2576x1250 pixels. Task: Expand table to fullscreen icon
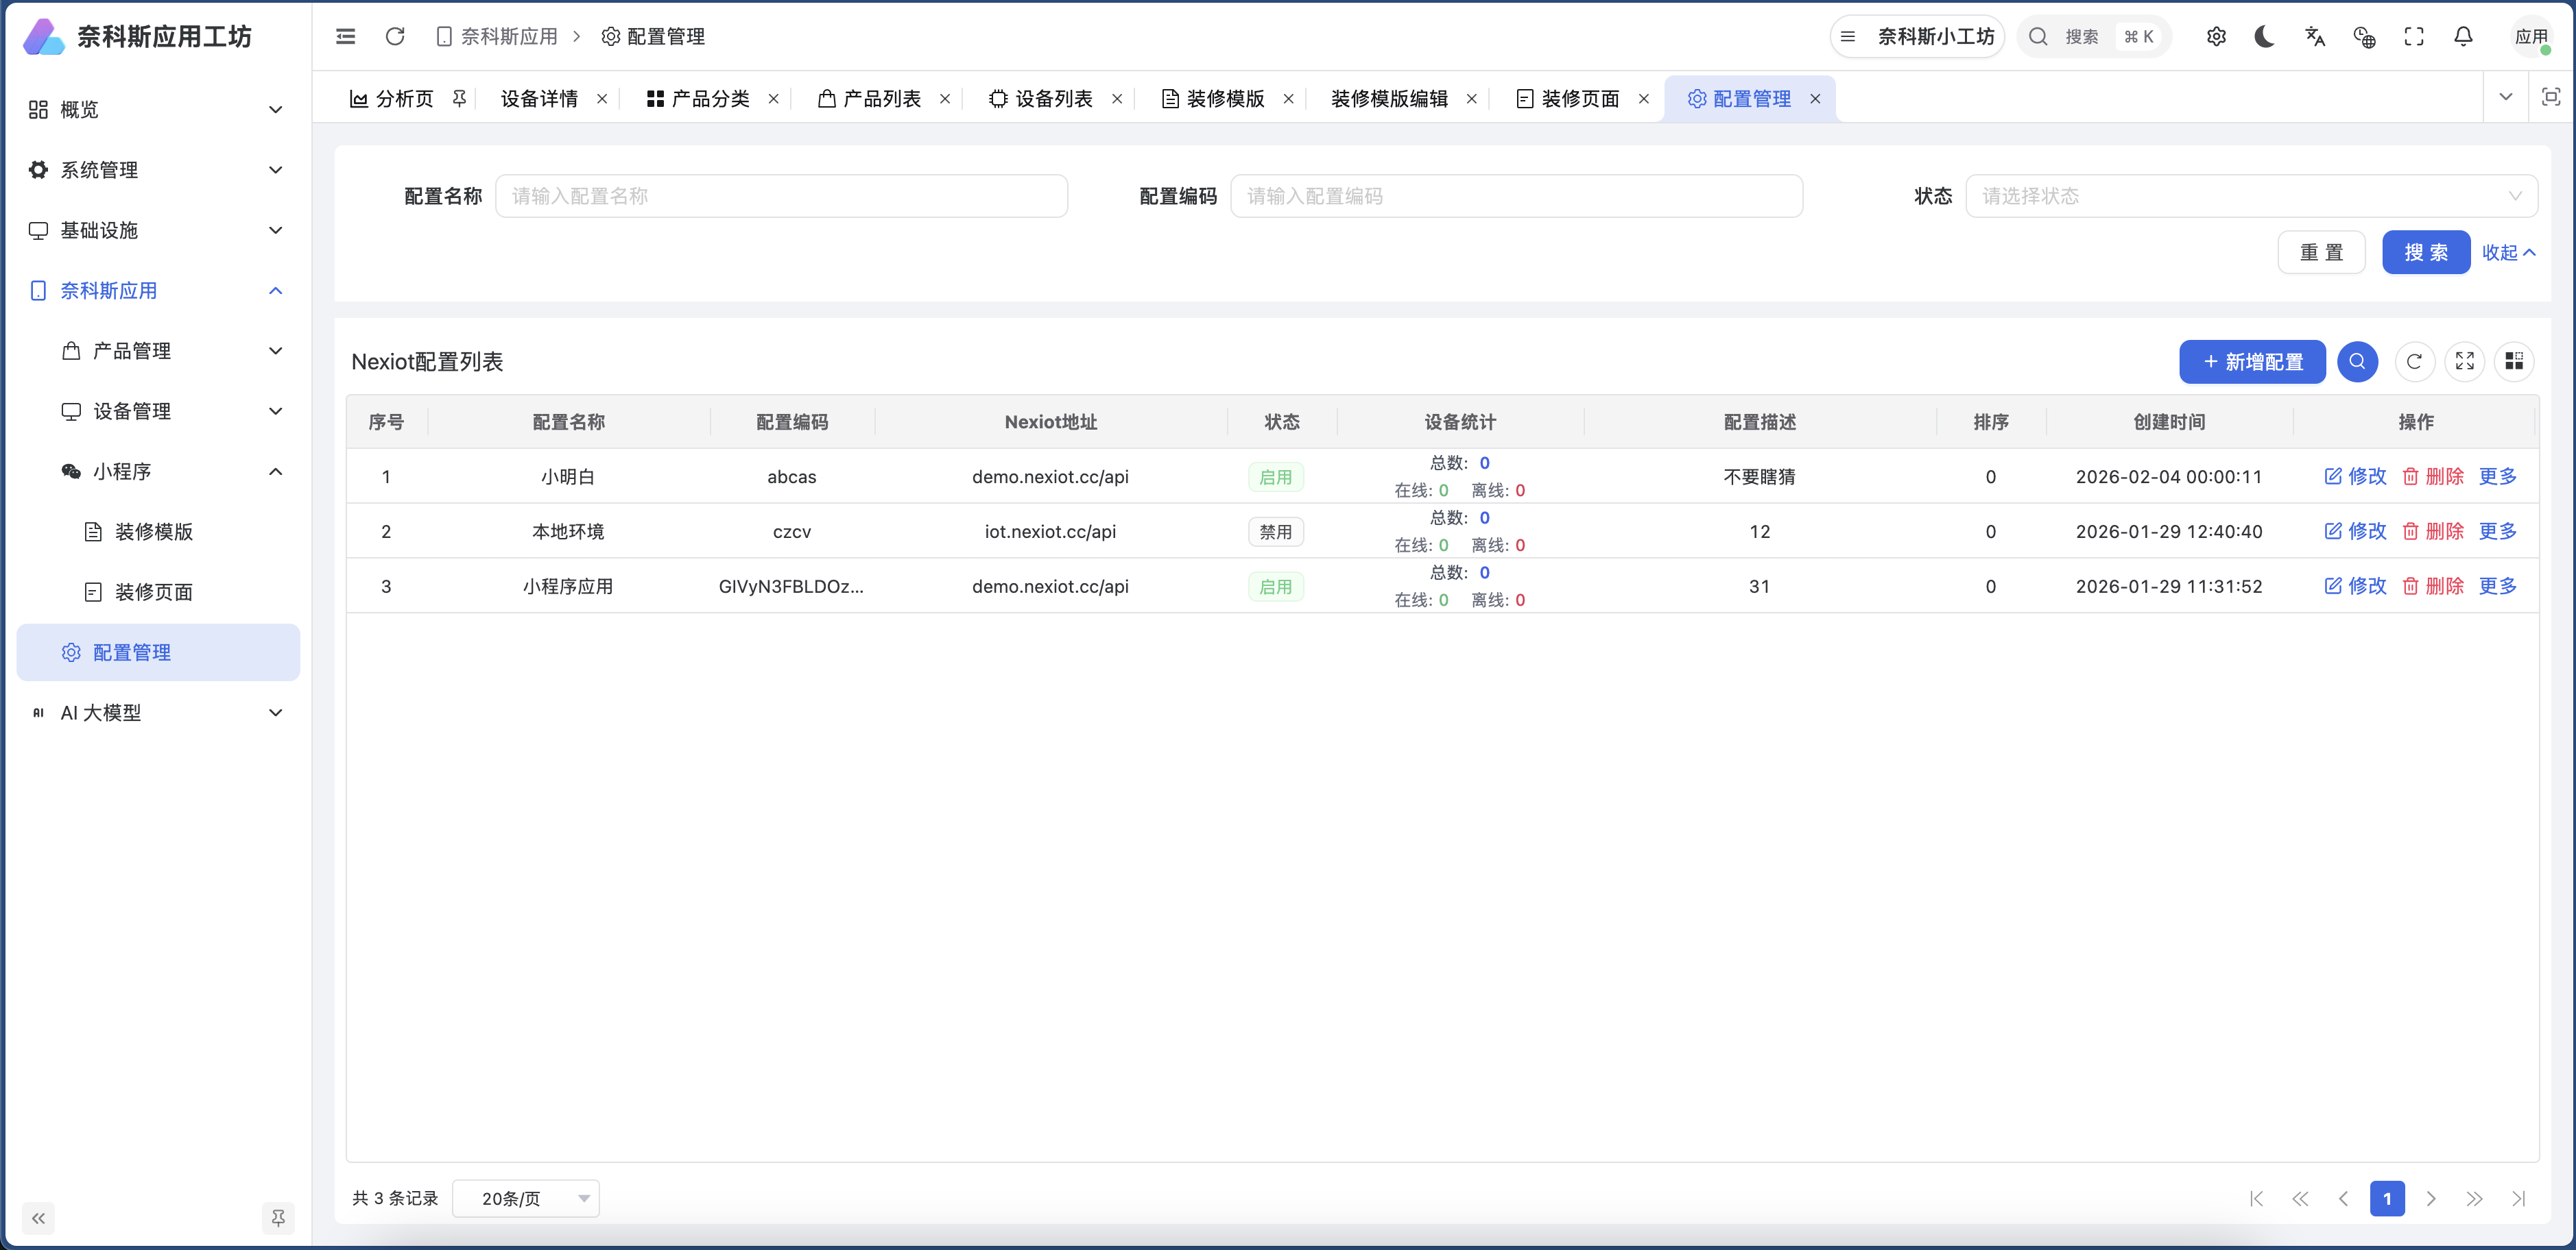click(2464, 362)
